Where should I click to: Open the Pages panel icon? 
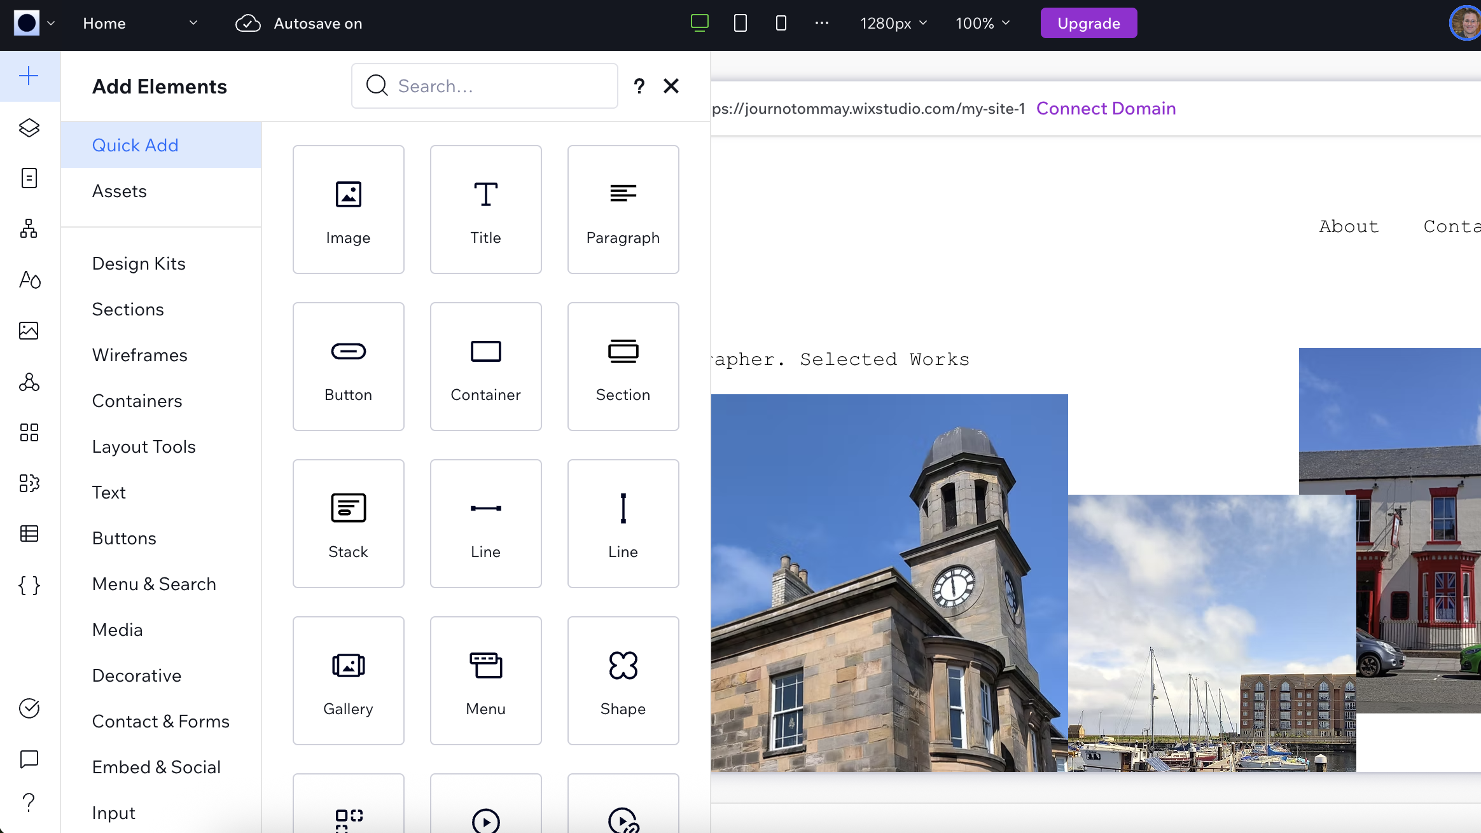pyautogui.click(x=29, y=178)
